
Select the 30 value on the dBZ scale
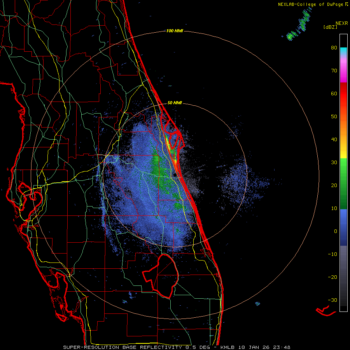334,163
